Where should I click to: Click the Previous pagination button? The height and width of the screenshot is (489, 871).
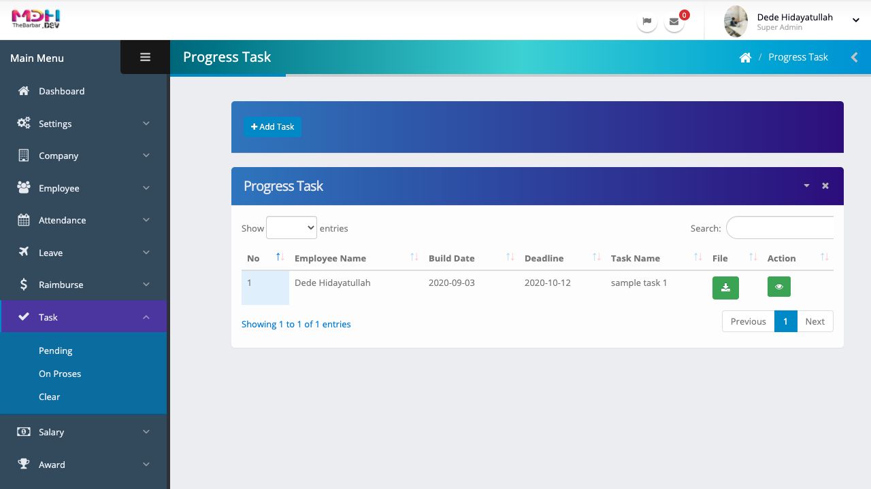tap(748, 321)
